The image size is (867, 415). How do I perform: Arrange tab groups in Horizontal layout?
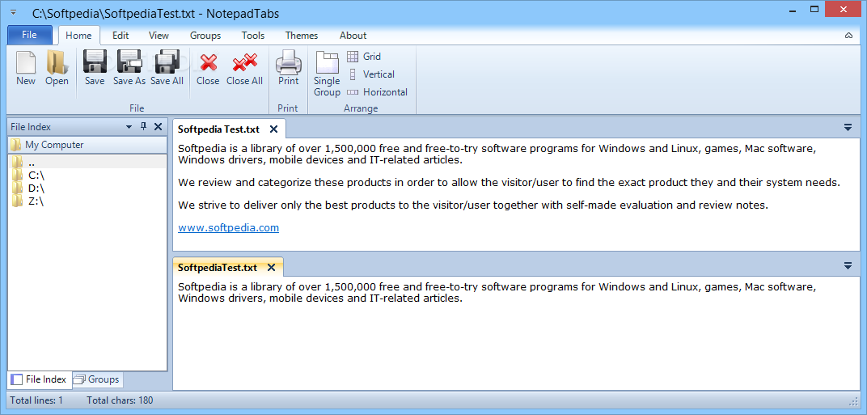pos(377,92)
